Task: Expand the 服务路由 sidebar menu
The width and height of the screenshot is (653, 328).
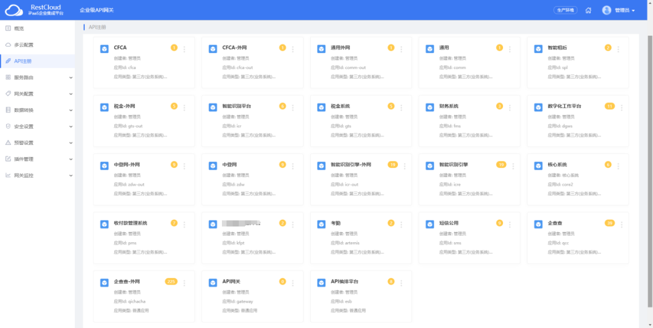Action: point(37,77)
